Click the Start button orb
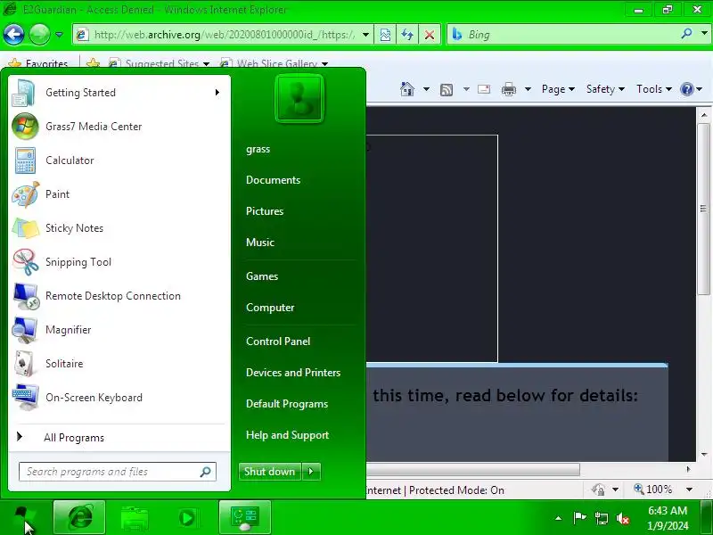This screenshot has height=535, width=713. [24, 518]
